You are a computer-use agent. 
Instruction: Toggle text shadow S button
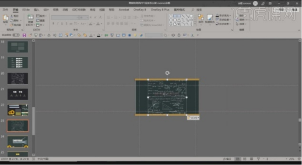[66, 24]
